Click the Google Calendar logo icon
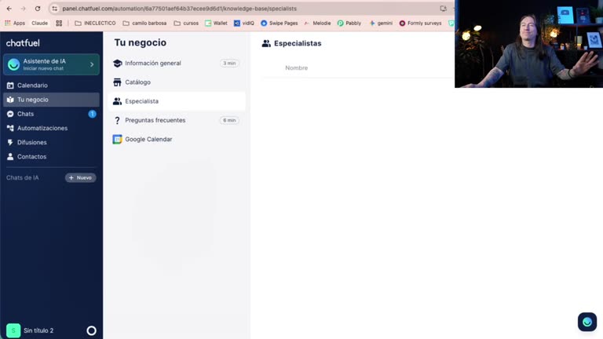 coord(117,139)
